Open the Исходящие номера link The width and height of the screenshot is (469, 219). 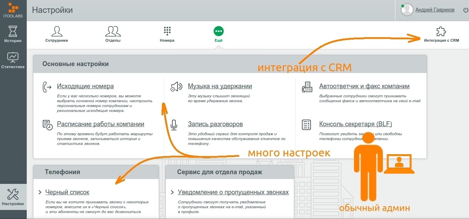tap(85, 86)
